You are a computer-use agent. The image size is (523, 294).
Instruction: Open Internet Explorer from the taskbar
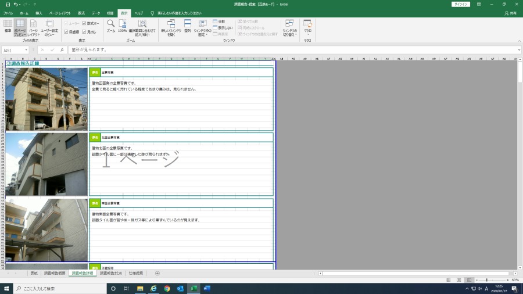coord(153,288)
